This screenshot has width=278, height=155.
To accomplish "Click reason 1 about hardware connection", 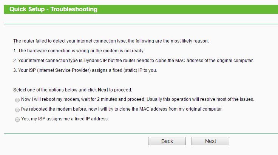I will (79, 50).
